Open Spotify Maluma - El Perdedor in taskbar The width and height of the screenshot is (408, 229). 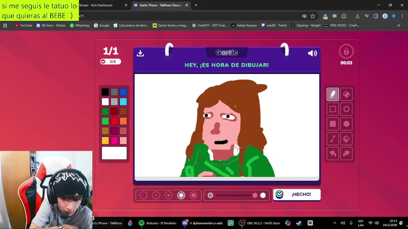point(158,223)
